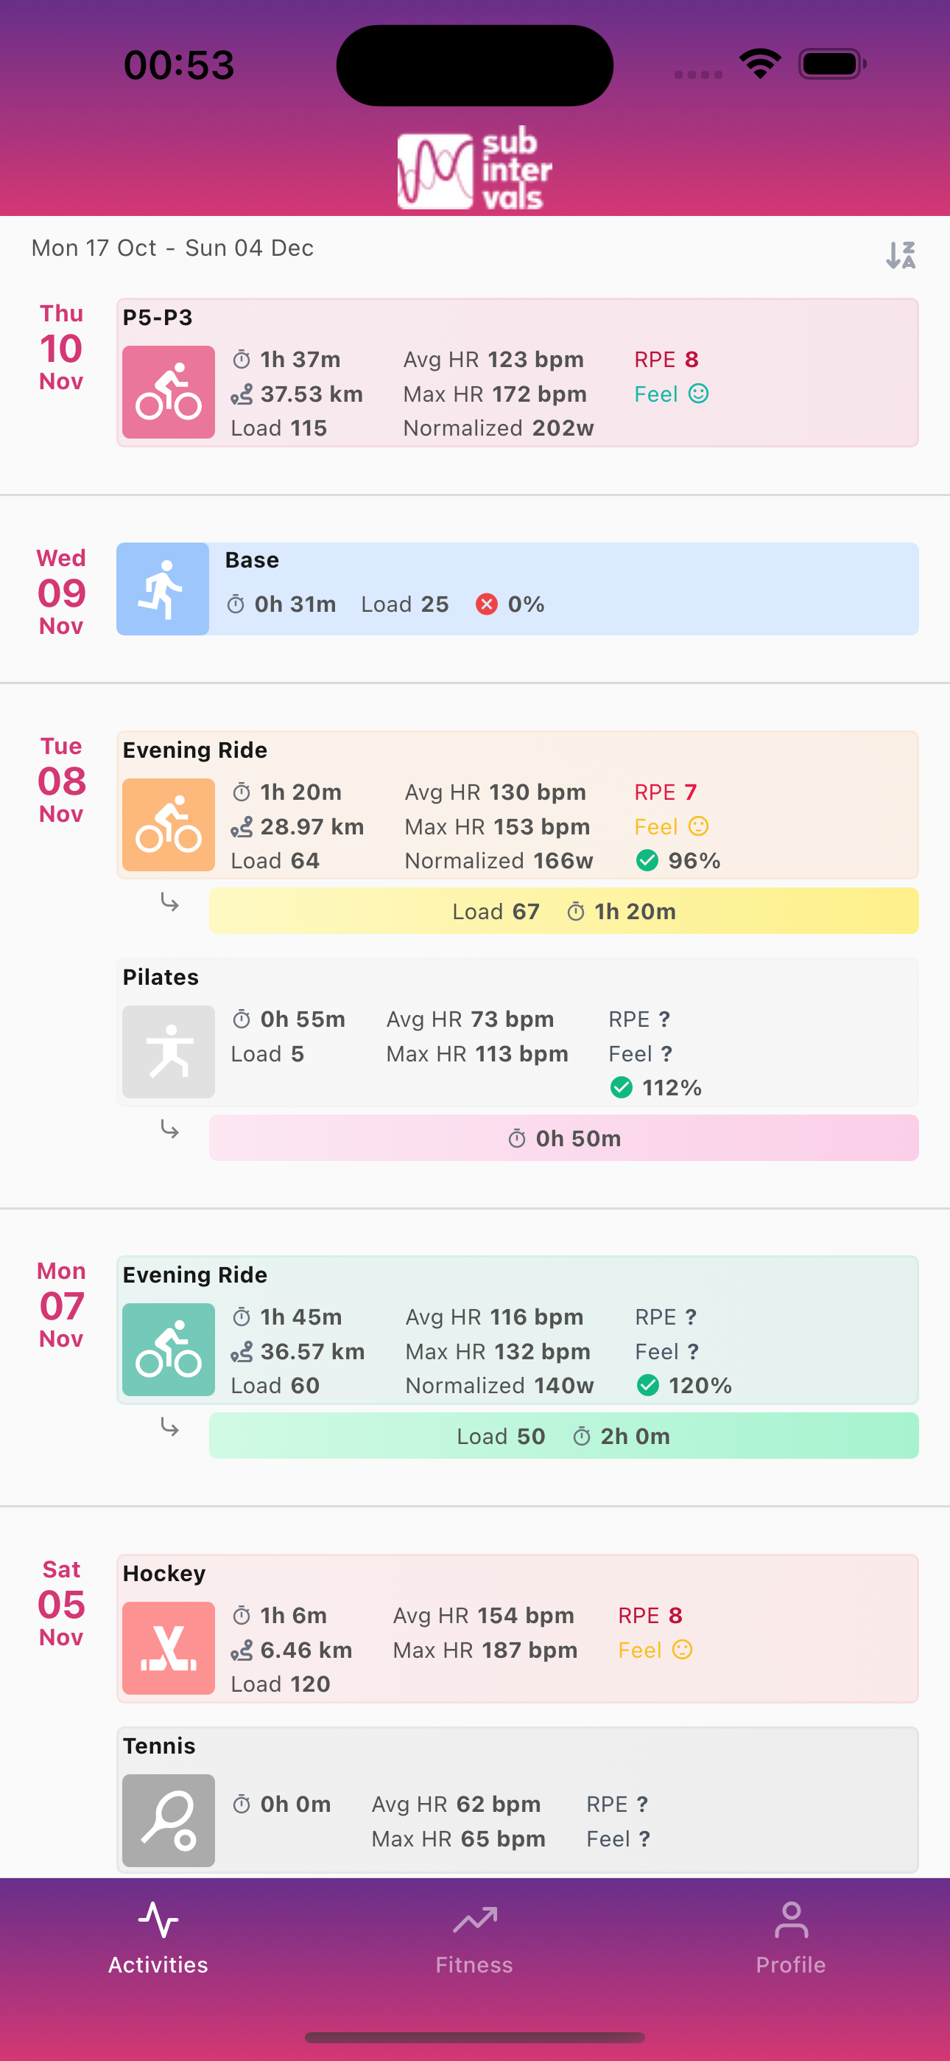Open the yellow planned Load 67 bar
The width and height of the screenshot is (950, 2061).
564,911
